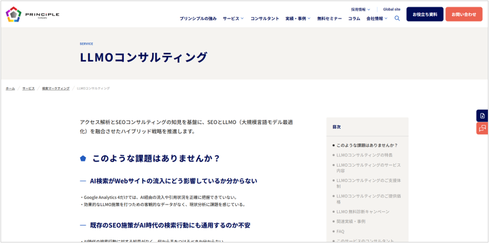Go to Global site link
The image size is (489, 243).
[392, 9]
